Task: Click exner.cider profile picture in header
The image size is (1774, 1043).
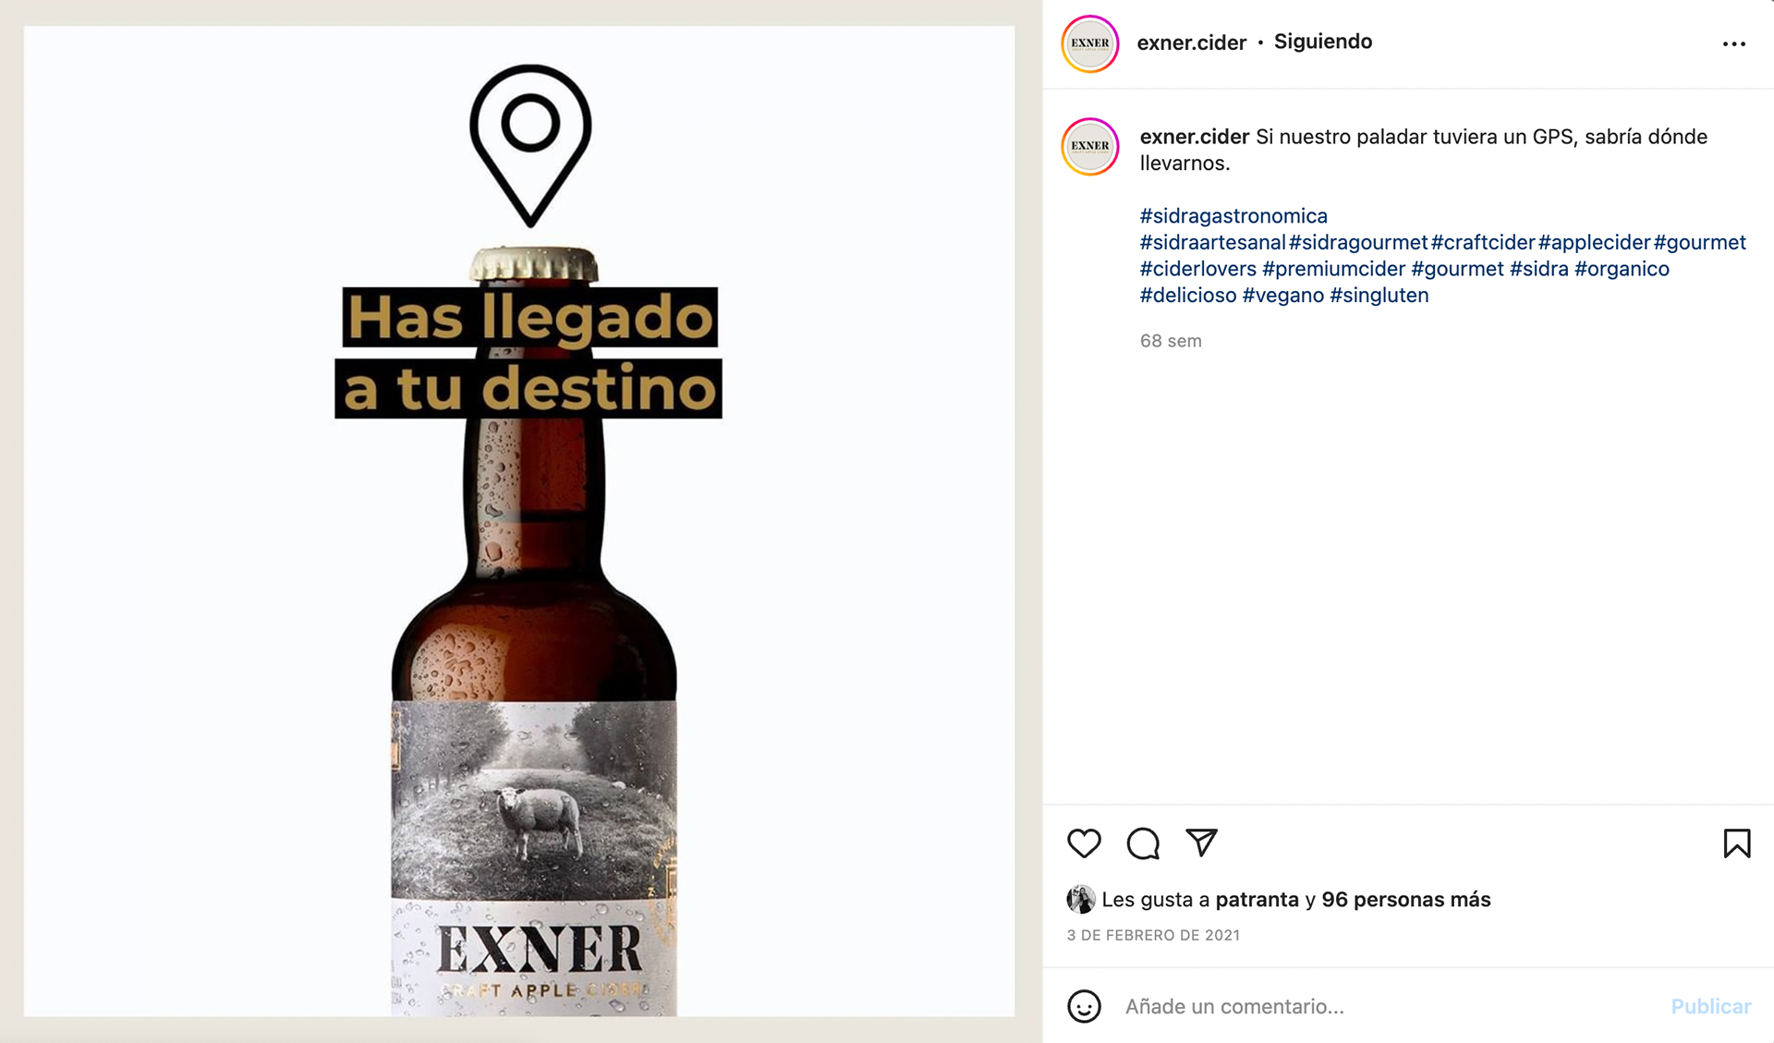Action: pos(1090,43)
